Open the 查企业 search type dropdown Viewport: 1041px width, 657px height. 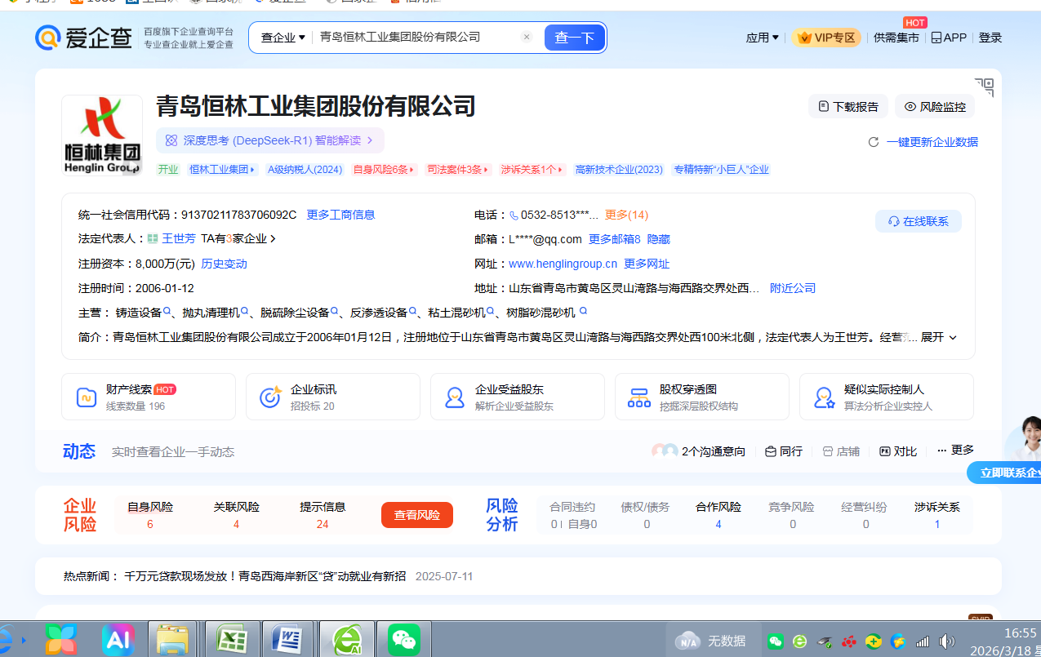click(x=282, y=38)
